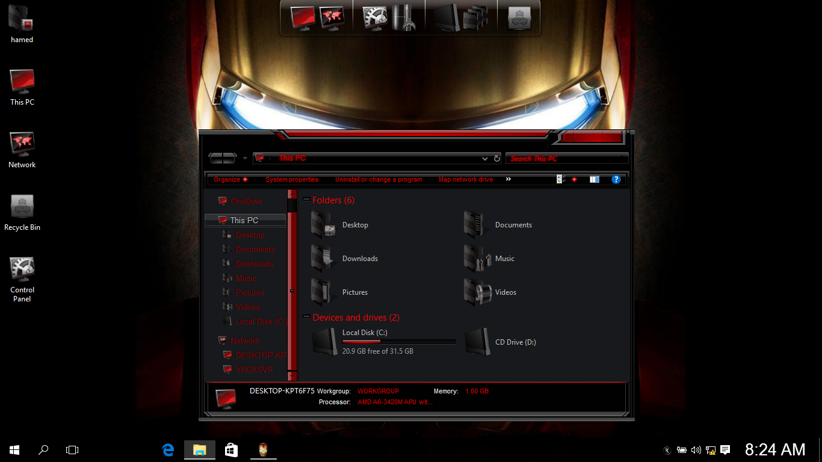Toggle the preview pane button

click(x=595, y=179)
